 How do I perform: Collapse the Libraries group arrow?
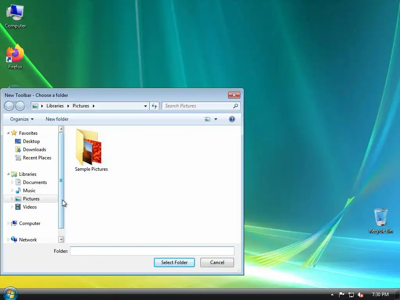(8, 174)
